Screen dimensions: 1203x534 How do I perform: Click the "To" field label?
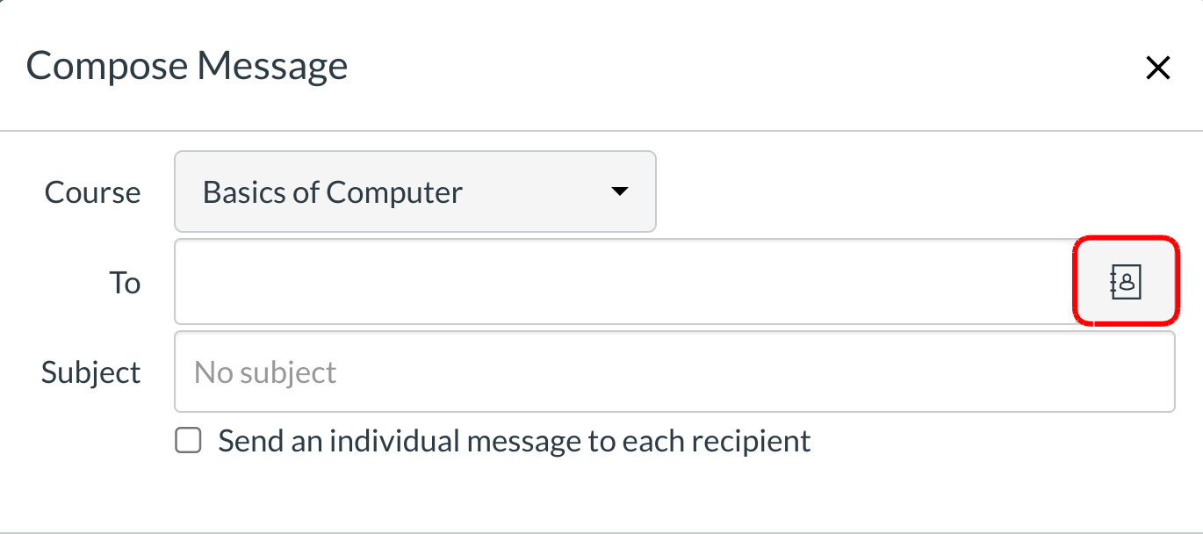[125, 283]
